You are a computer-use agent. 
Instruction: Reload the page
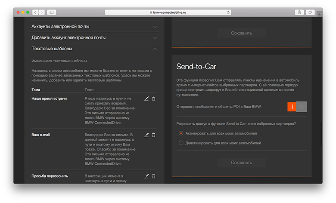228,12
